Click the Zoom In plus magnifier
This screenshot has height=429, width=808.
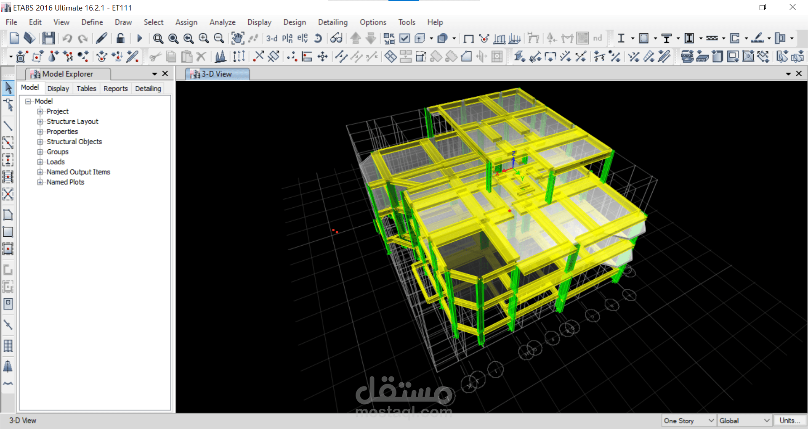click(204, 38)
